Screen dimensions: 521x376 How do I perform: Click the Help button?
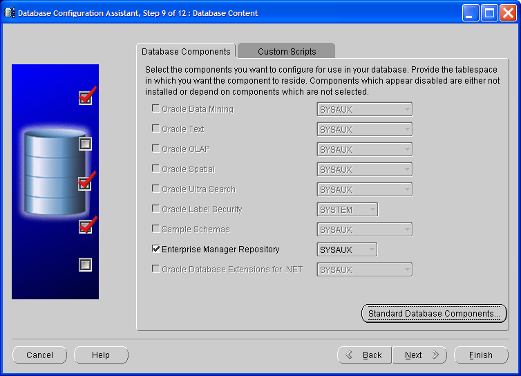coord(101,355)
